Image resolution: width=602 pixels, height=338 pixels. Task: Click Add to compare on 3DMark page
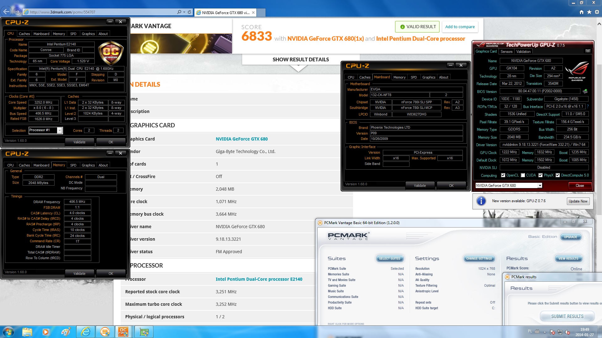coord(460,27)
